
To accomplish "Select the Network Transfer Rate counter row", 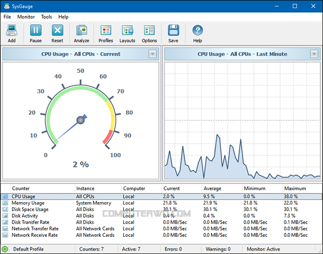I will pyautogui.click(x=161, y=229).
